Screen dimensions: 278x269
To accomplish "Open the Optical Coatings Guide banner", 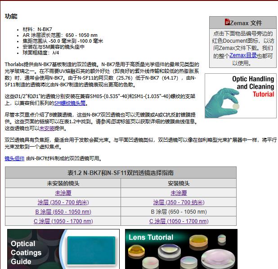I will (x=63, y=249).
